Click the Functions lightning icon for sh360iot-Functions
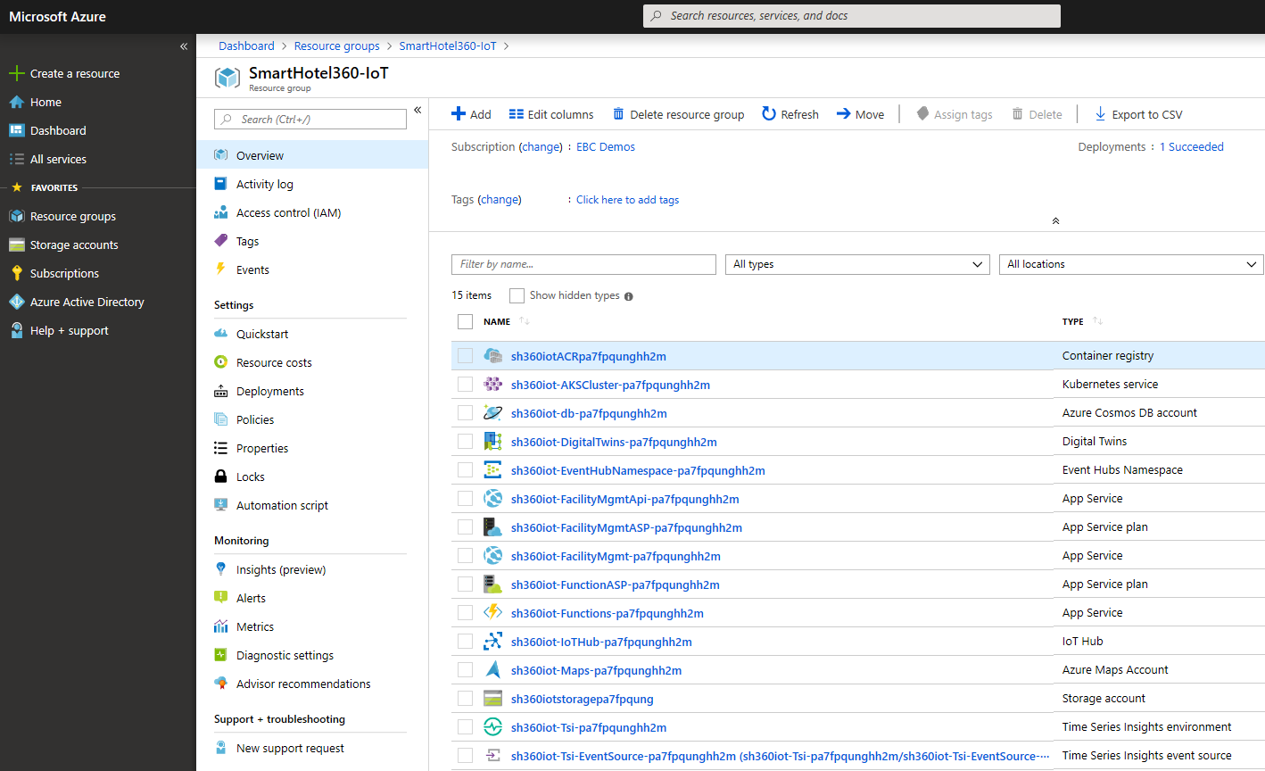The height and width of the screenshot is (771, 1265). [x=492, y=613]
